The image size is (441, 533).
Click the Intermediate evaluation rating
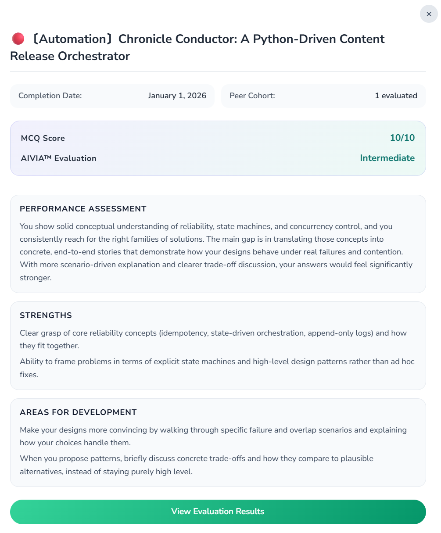point(387,158)
